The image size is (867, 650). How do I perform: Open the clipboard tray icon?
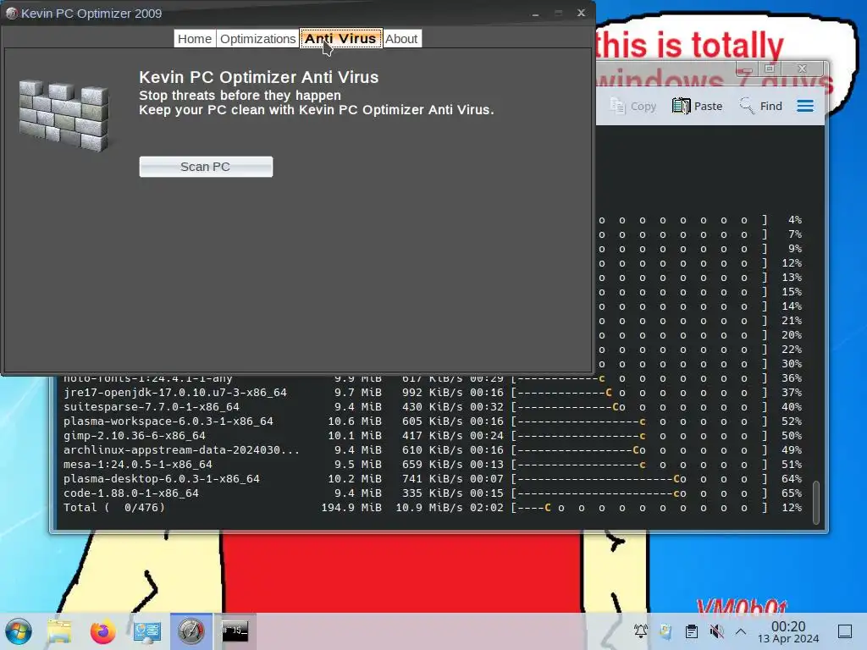[x=691, y=631]
